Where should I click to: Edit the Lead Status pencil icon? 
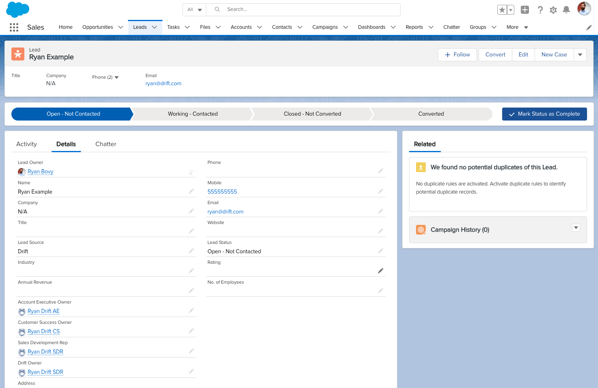click(381, 251)
